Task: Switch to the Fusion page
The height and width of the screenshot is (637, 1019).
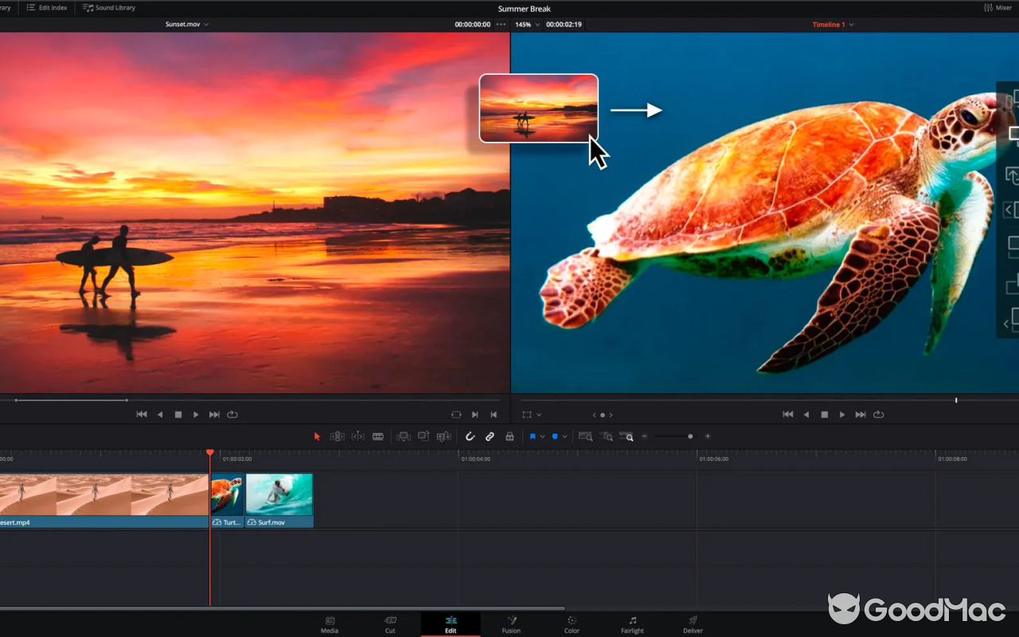Action: click(x=510, y=624)
